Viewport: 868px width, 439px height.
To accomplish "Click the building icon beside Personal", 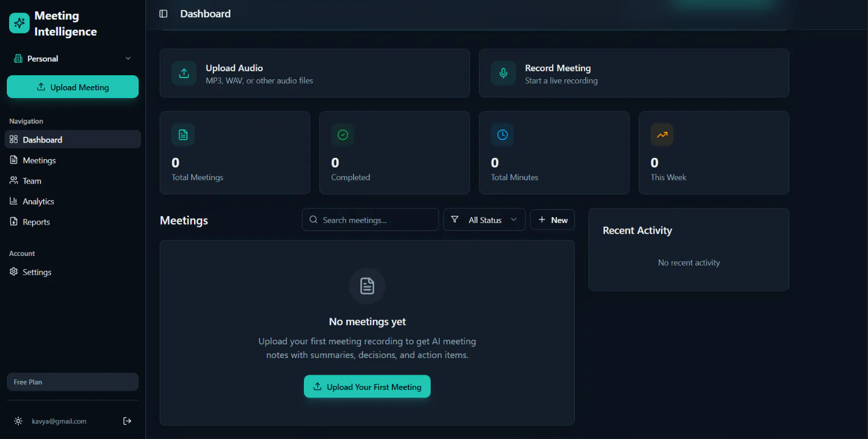I will (18, 59).
